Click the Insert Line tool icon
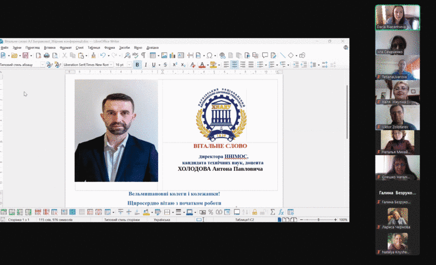 (x=282, y=56)
